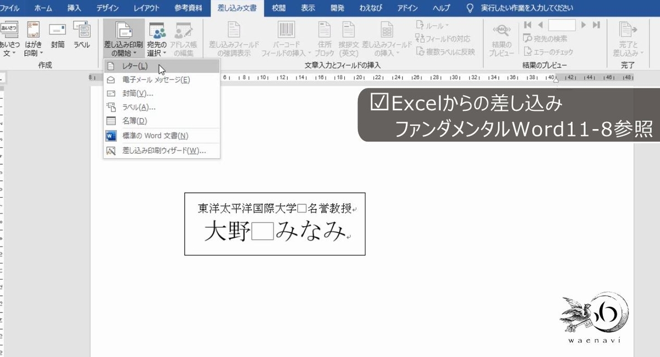
Task: Select ラベル(A)... menu item
Action: (162, 107)
